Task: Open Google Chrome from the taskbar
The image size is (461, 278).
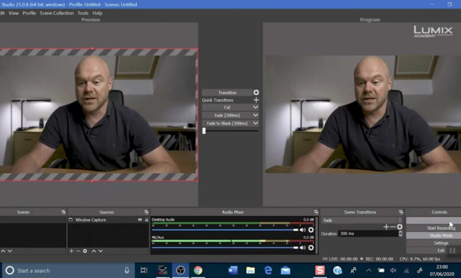Action: [x=198, y=270]
